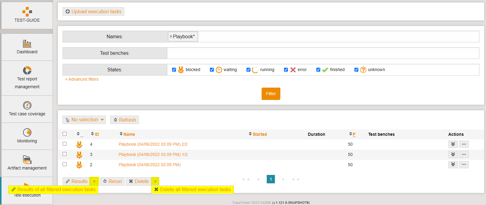Image resolution: width=486 pixels, height=205 pixels.
Task: Uncheck the running state checkbox
Action: point(248,70)
